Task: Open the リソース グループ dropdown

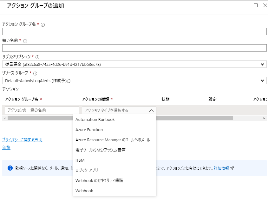Action: pyautogui.click(x=134, y=81)
